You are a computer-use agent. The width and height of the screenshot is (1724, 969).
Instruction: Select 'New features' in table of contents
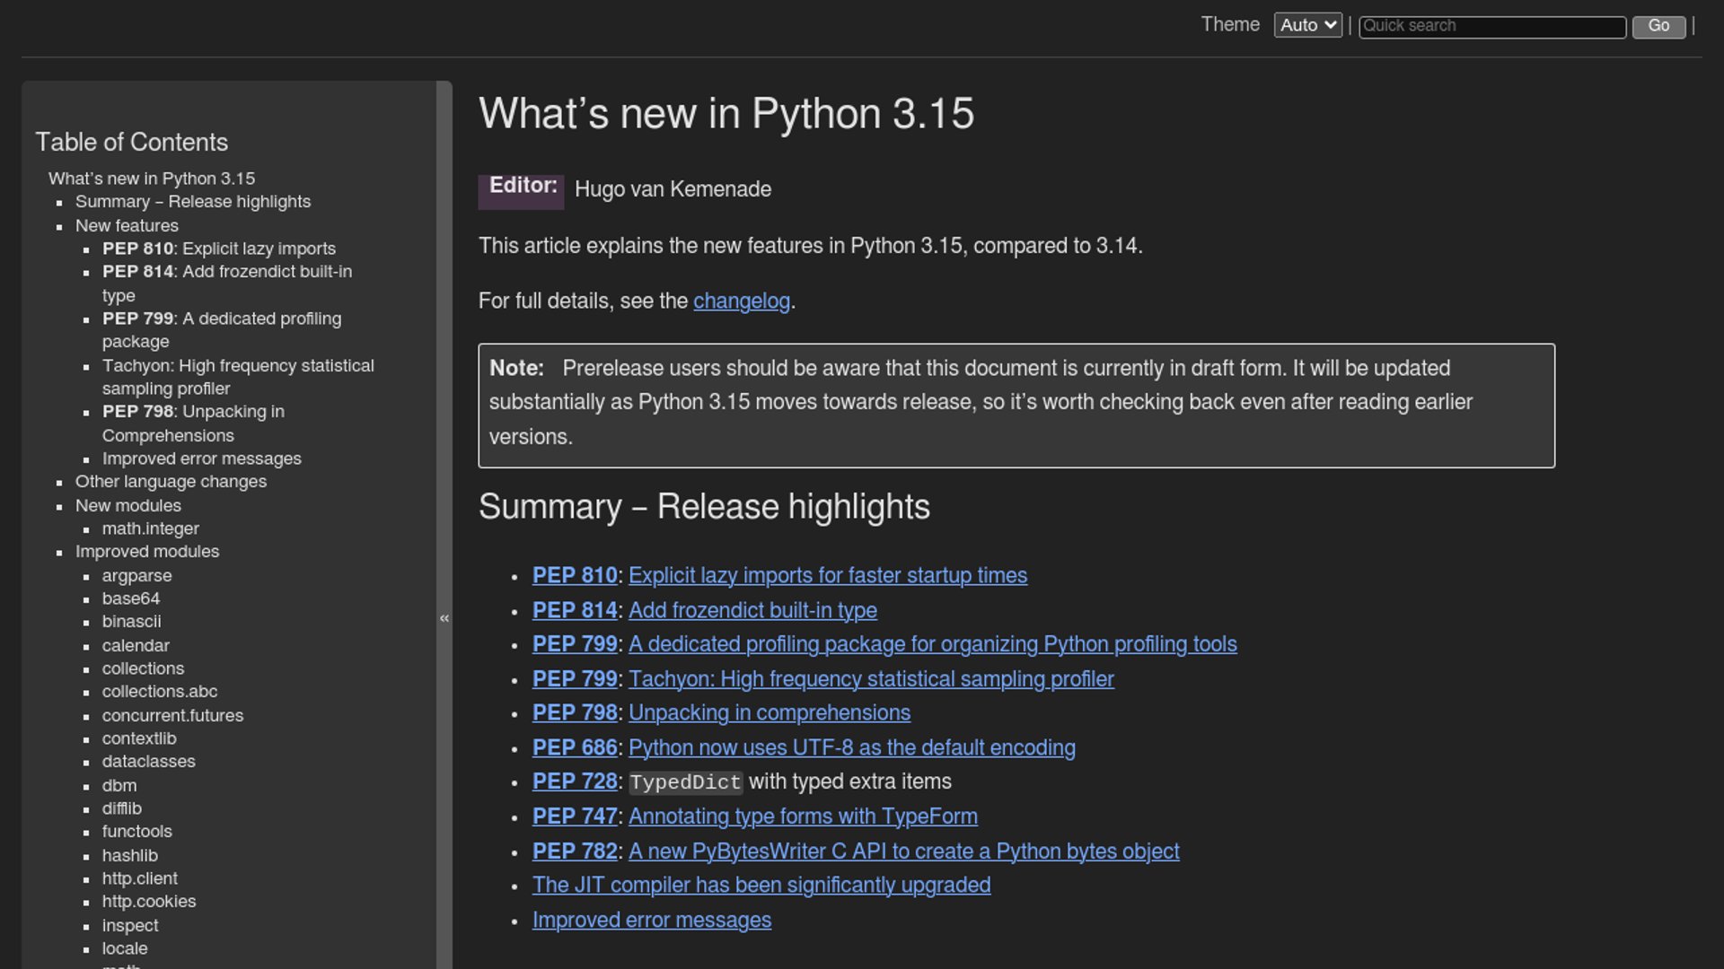pos(127,226)
